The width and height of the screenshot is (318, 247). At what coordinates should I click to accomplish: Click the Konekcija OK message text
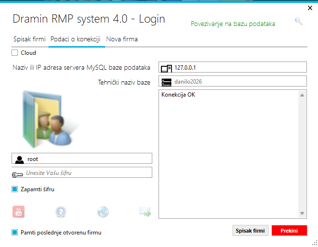tap(178, 95)
